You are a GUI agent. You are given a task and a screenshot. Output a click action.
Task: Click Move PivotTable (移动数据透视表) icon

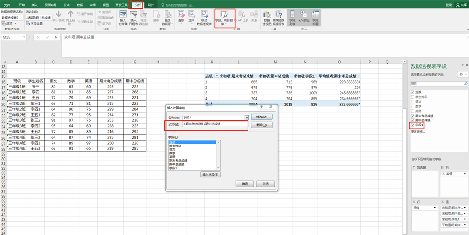[x=204, y=14]
